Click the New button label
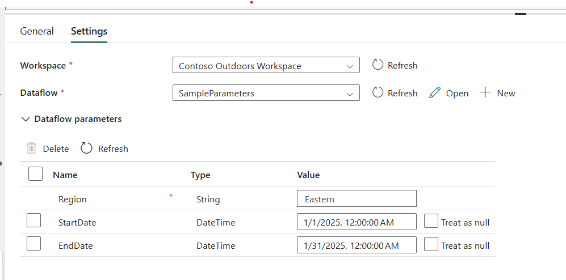The width and height of the screenshot is (566, 280). pyautogui.click(x=506, y=94)
